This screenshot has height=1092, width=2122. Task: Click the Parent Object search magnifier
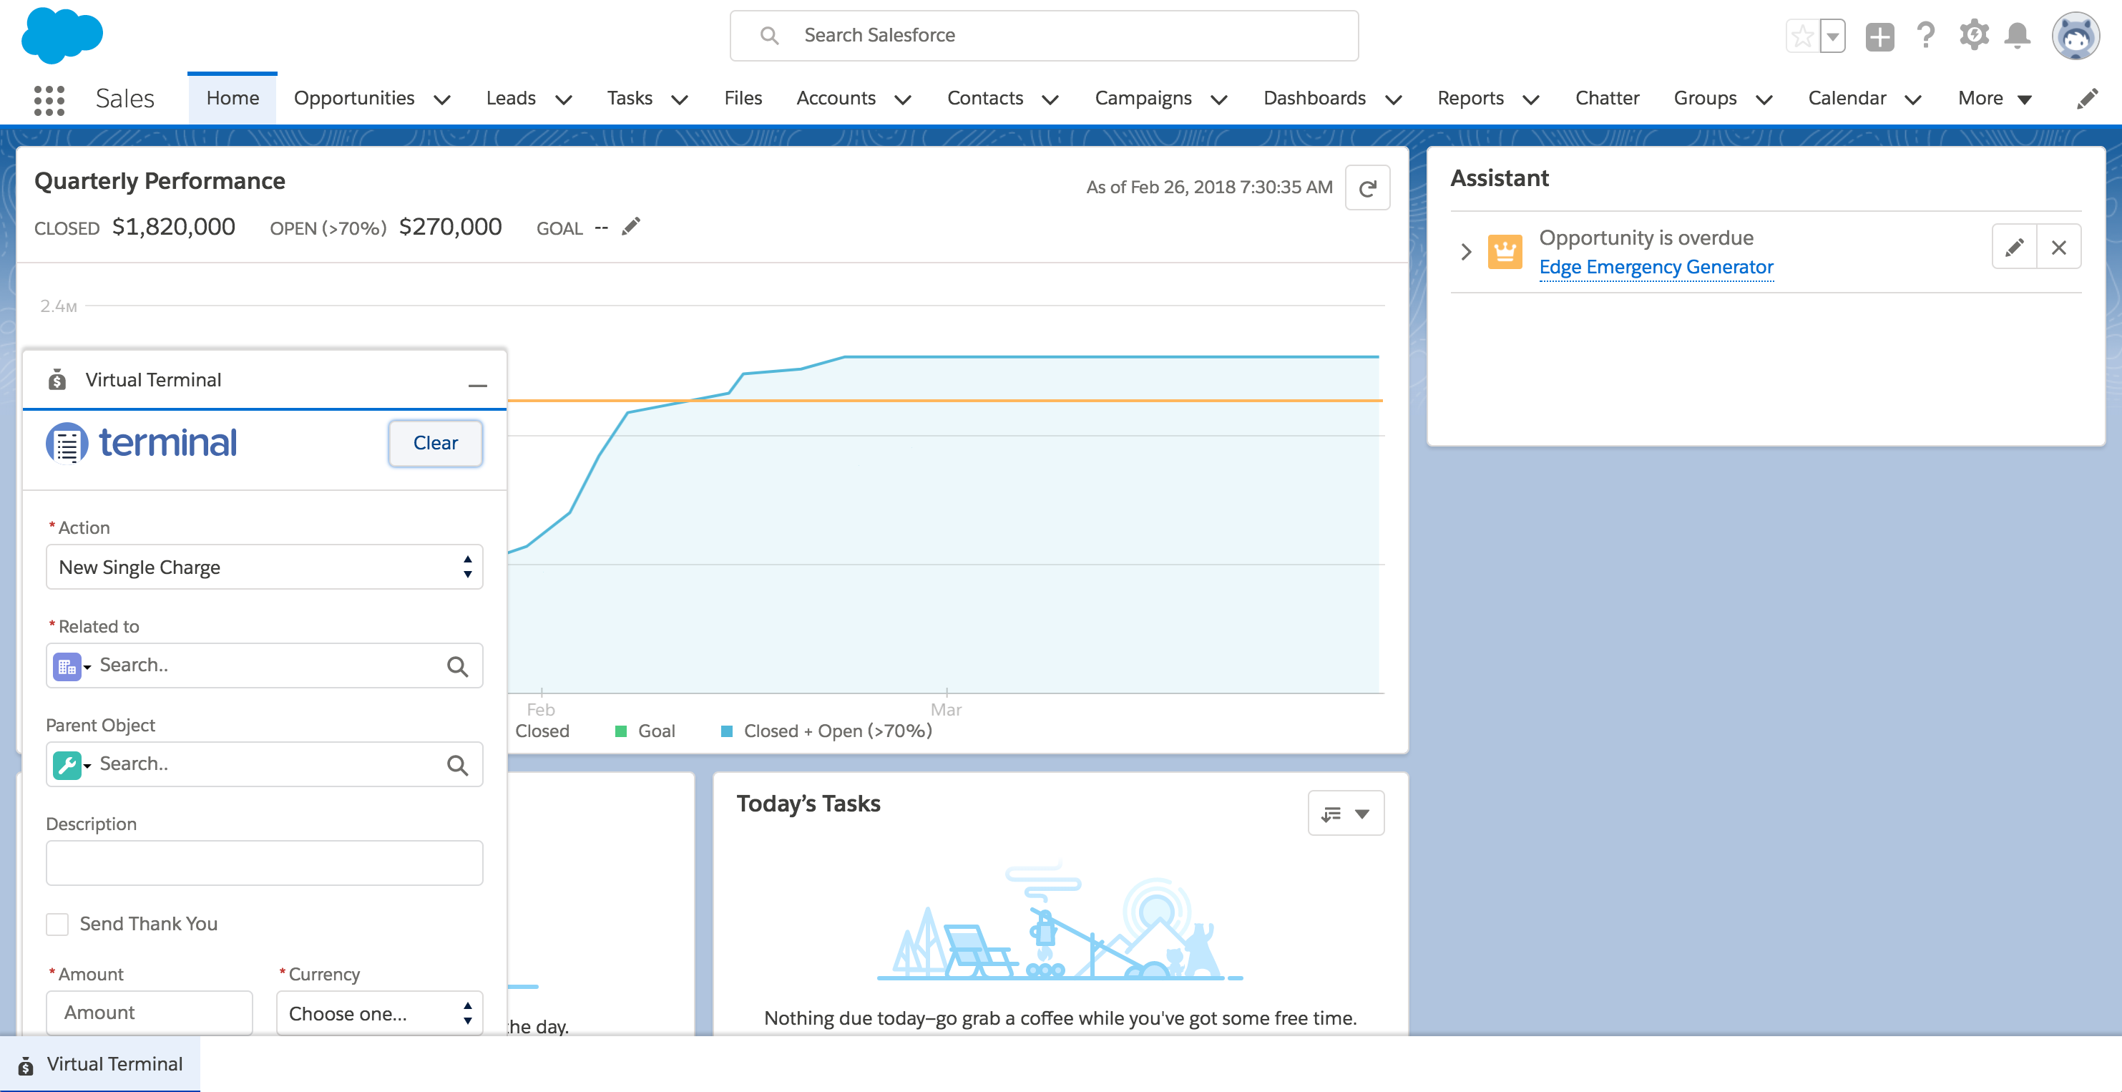457,765
